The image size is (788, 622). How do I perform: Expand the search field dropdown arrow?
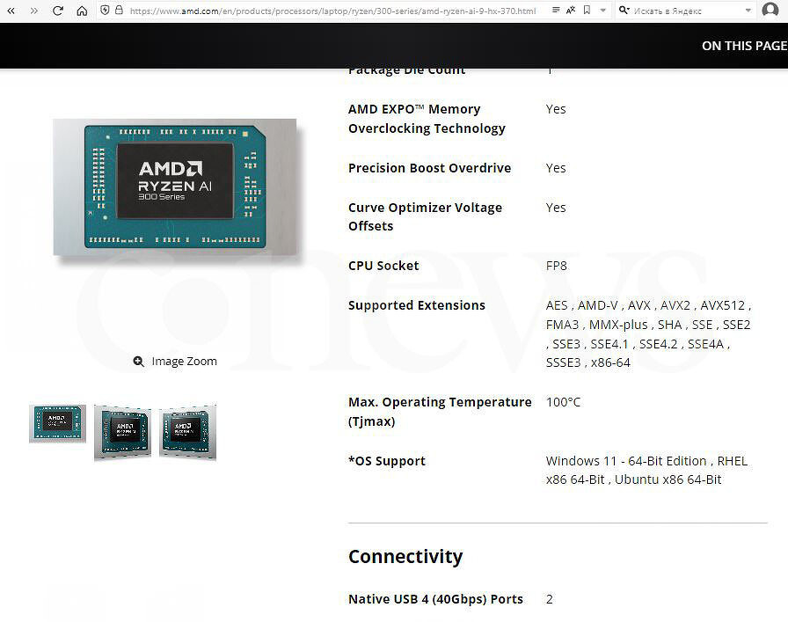pyautogui.click(x=748, y=11)
